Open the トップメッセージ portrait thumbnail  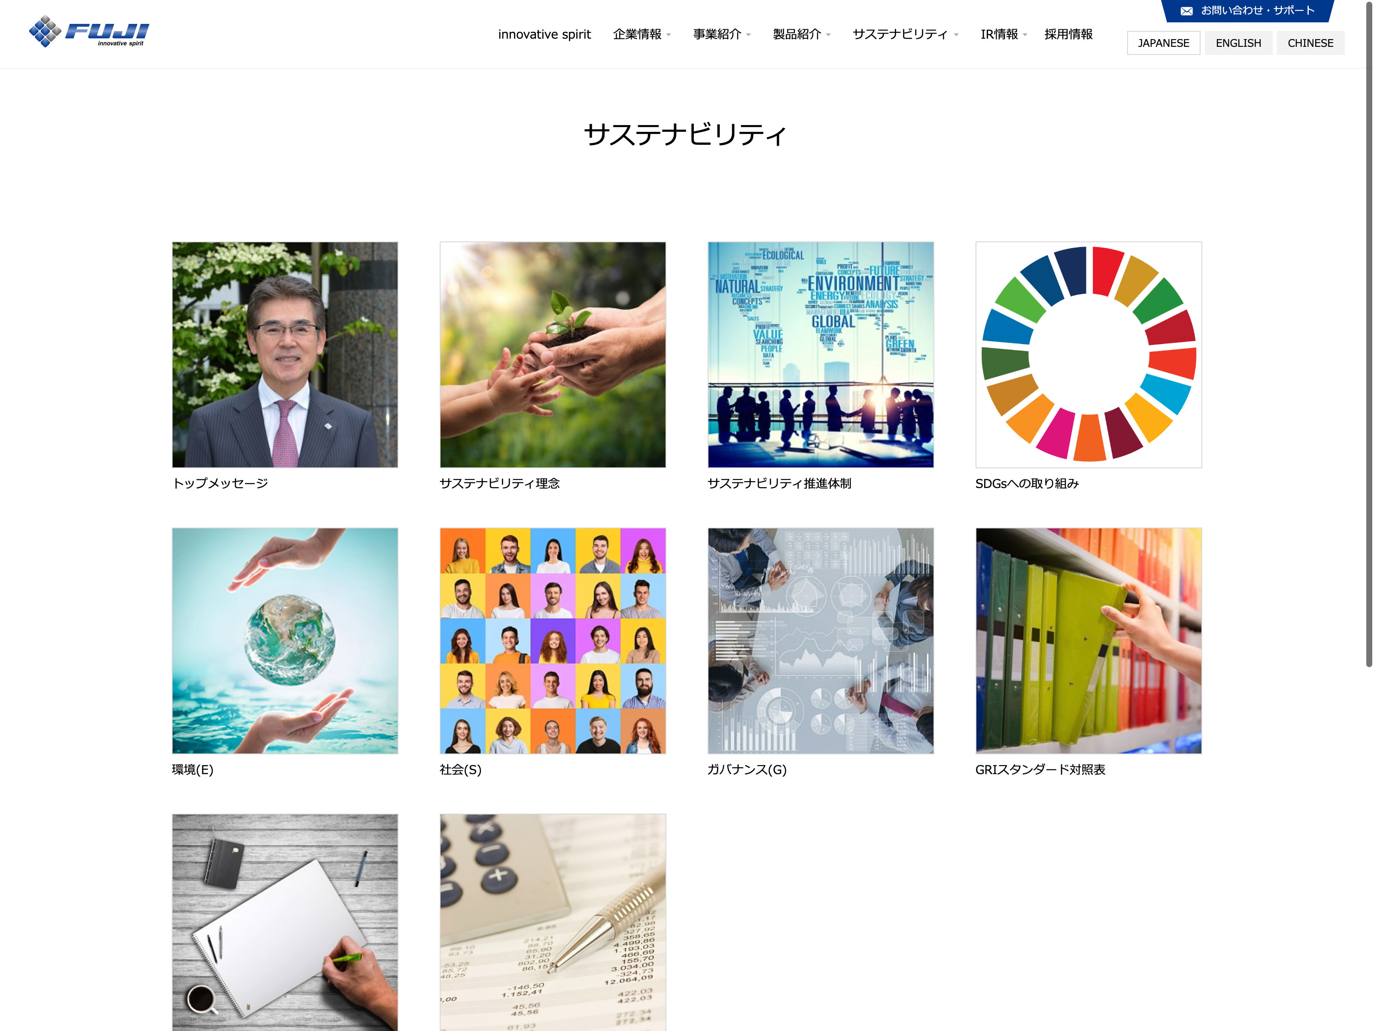(285, 354)
